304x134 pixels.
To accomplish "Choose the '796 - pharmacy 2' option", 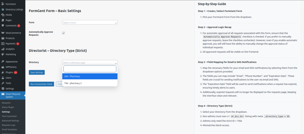I will click(90, 83).
